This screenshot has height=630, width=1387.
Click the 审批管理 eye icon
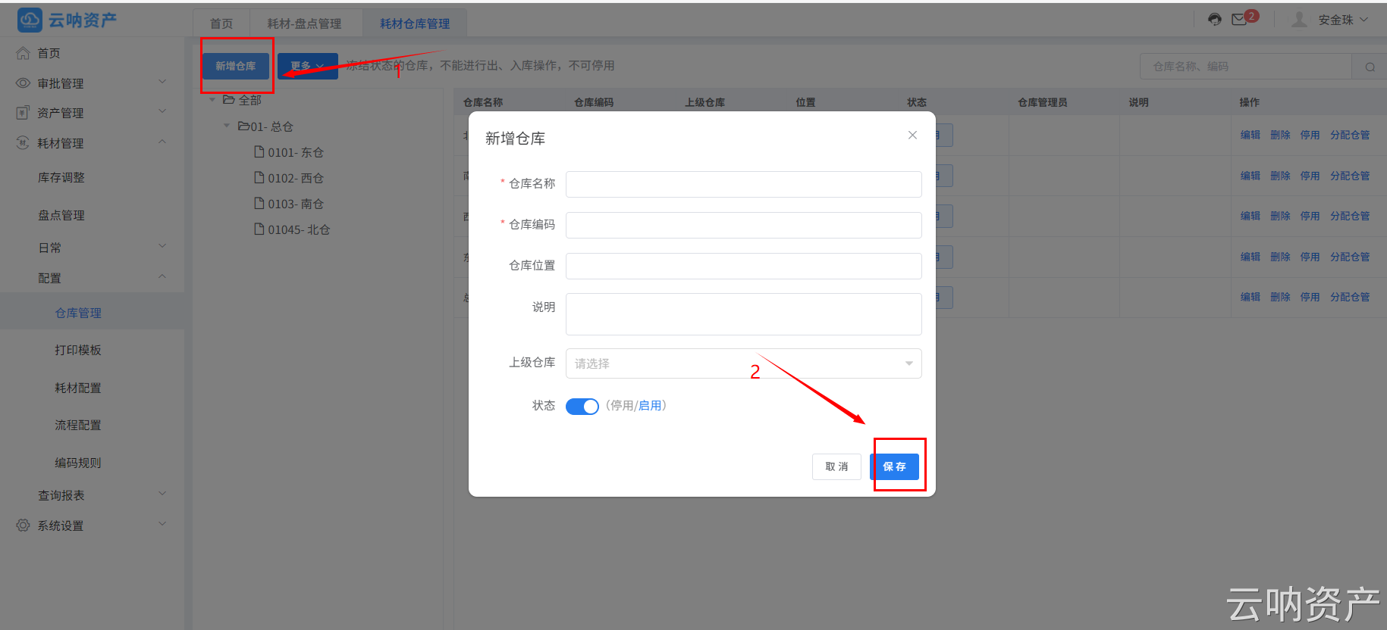(24, 83)
